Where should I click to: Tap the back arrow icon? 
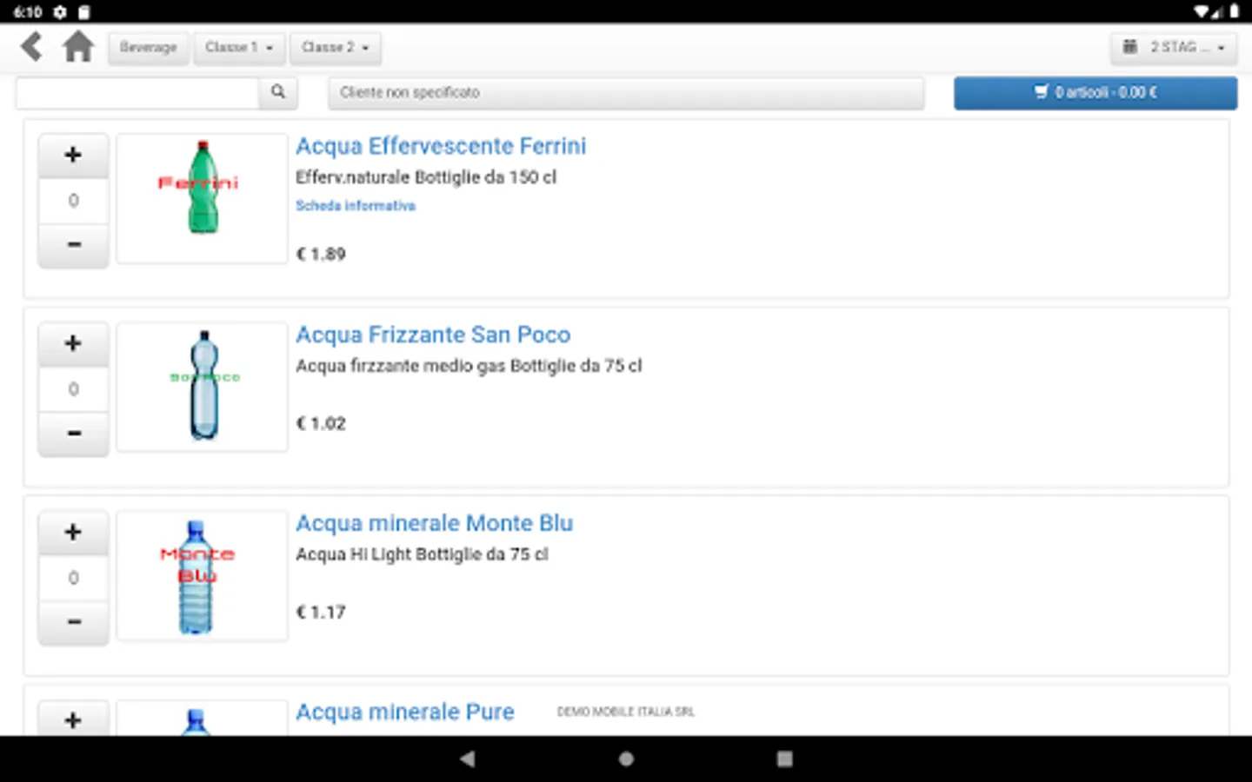point(32,47)
